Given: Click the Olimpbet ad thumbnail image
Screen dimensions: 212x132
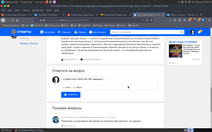Looking at the screenshot, I should tap(175, 51).
